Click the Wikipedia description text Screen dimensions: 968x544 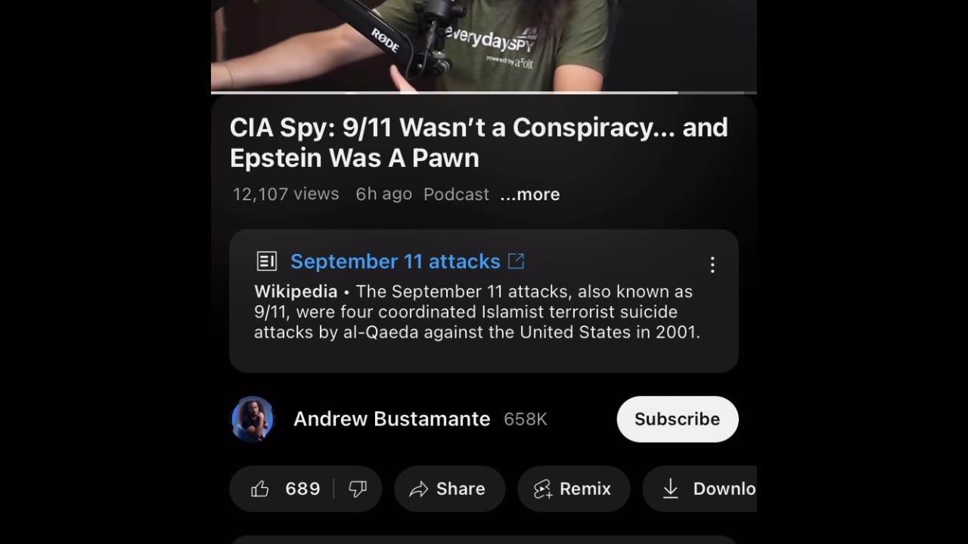point(477,312)
